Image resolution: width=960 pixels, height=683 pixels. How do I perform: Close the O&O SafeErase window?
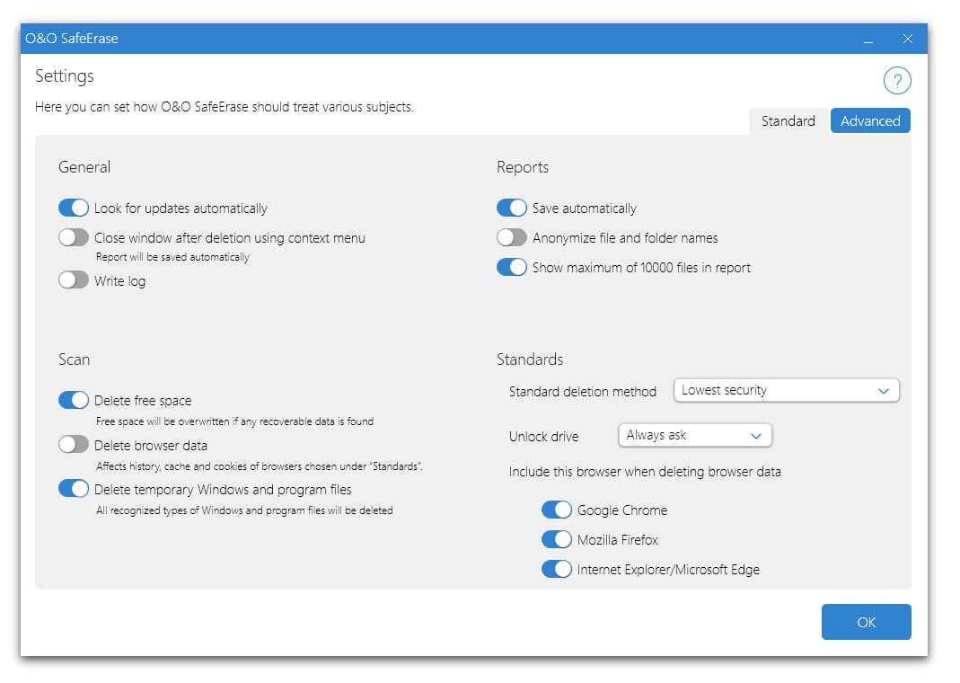(x=907, y=39)
